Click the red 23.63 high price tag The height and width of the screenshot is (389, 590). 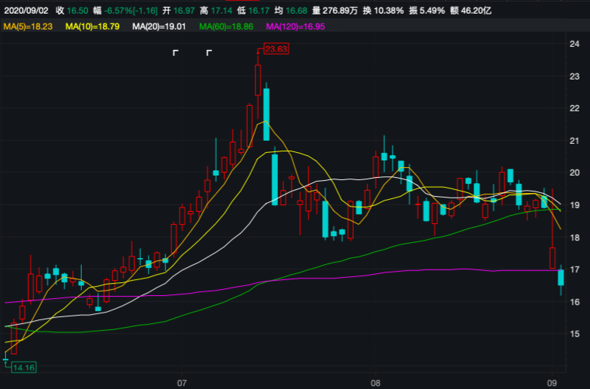coord(275,49)
